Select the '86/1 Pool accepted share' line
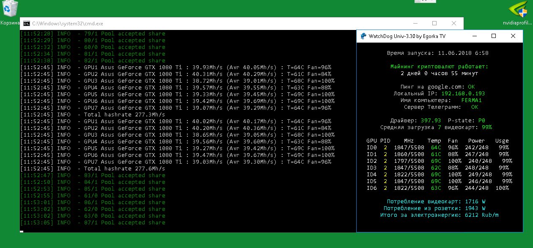Viewport: 533px width, 248px height. [x=93, y=202]
